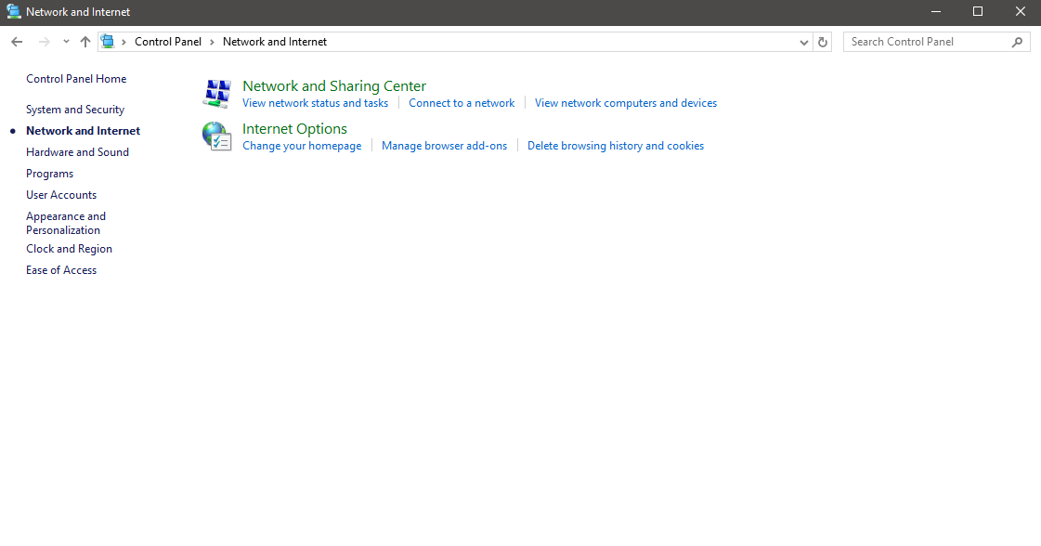This screenshot has width=1041, height=546.
Task: Go back using the back arrow
Action: tap(18, 42)
